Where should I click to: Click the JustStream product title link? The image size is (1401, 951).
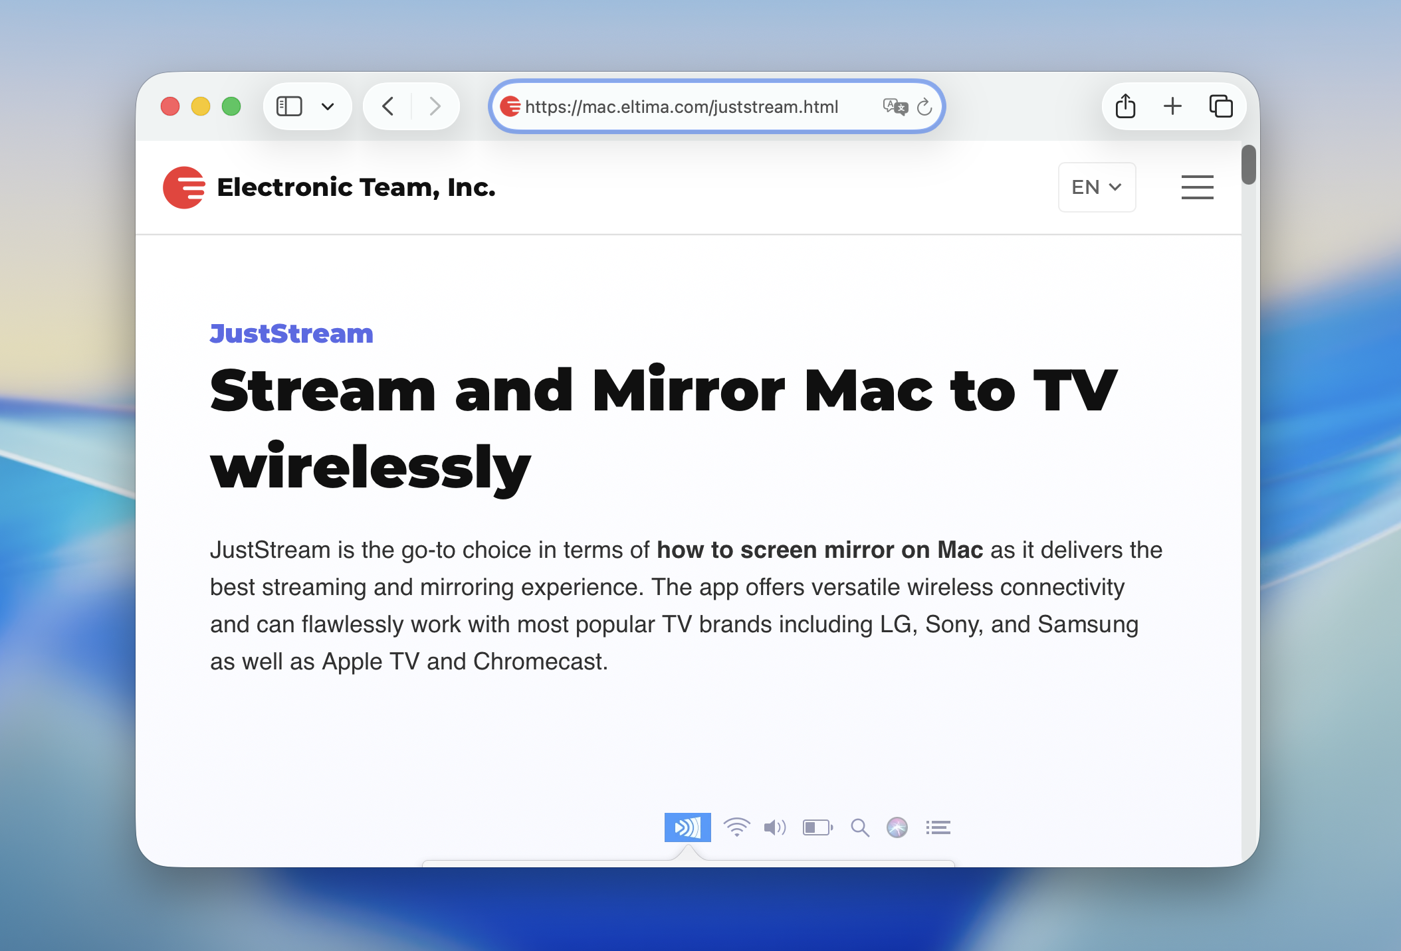point(291,333)
